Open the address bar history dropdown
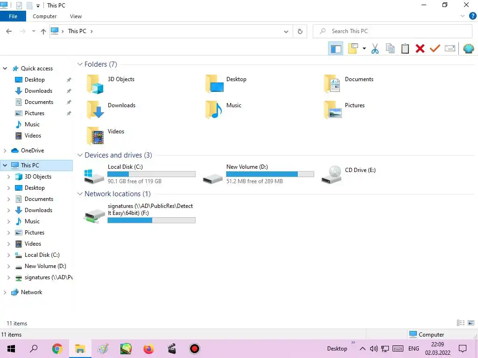The width and height of the screenshot is (478, 358). click(x=286, y=31)
